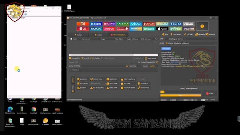Select the Nokia brand logo
240x135 pixels.
coord(96,28)
